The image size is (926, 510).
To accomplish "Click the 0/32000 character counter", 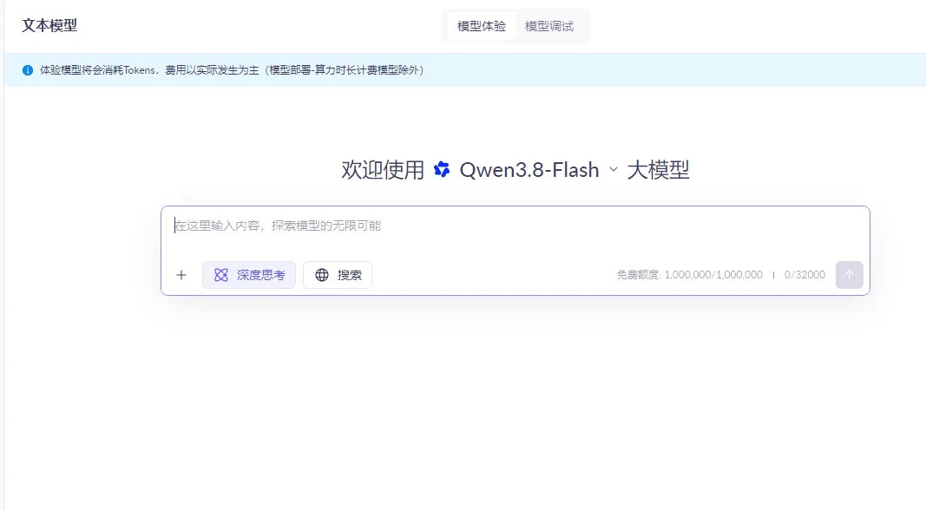I will pos(805,275).
